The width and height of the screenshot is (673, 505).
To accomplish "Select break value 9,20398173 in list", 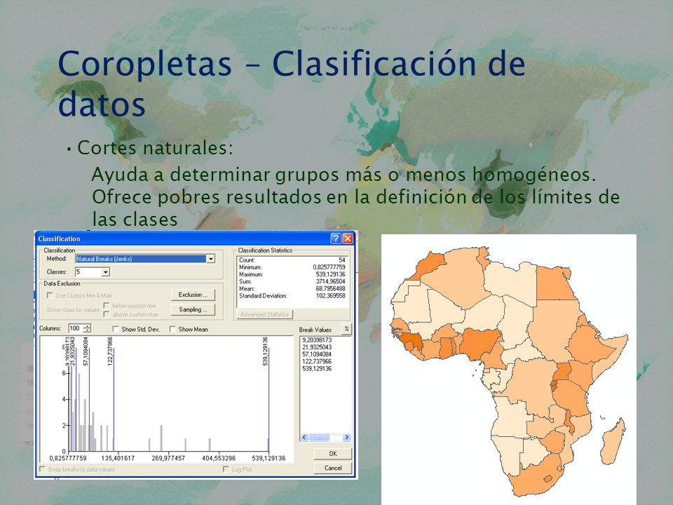I will (x=317, y=339).
